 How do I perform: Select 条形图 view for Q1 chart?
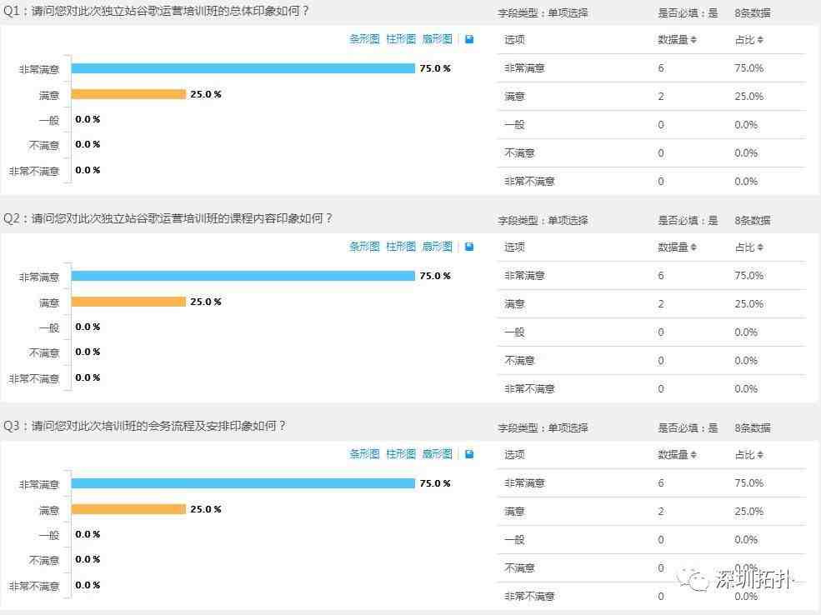[364, 38]
